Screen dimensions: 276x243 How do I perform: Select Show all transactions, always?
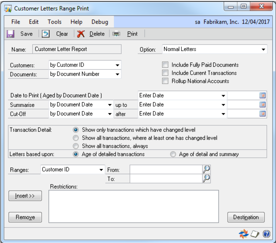76,146
